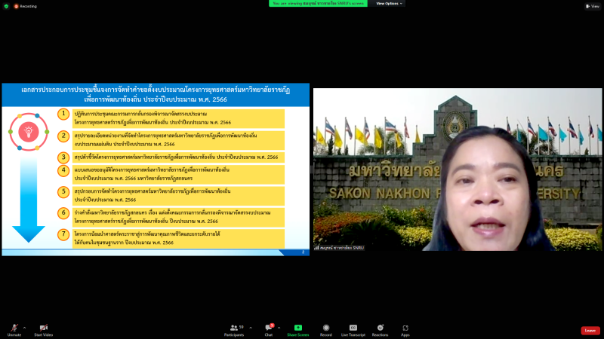The width and height of the screenshot is (604, 339).
Task: Expand the arrow next to Chat
Action: point(279,327)
